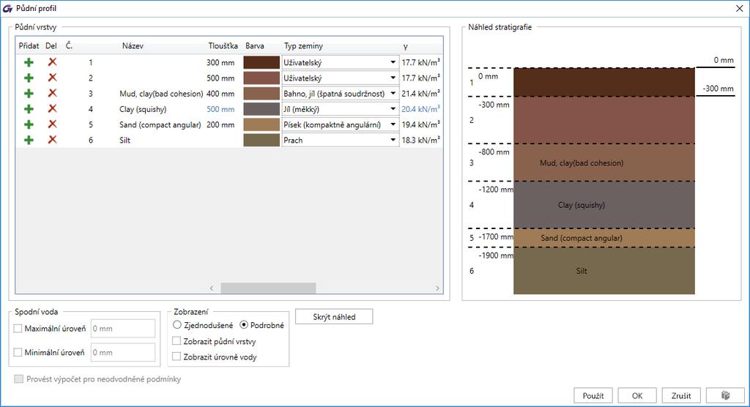Viewport: 750px width, 407px height.
Task: Select the Zjednodušené radio button
Action: [177, 325]
